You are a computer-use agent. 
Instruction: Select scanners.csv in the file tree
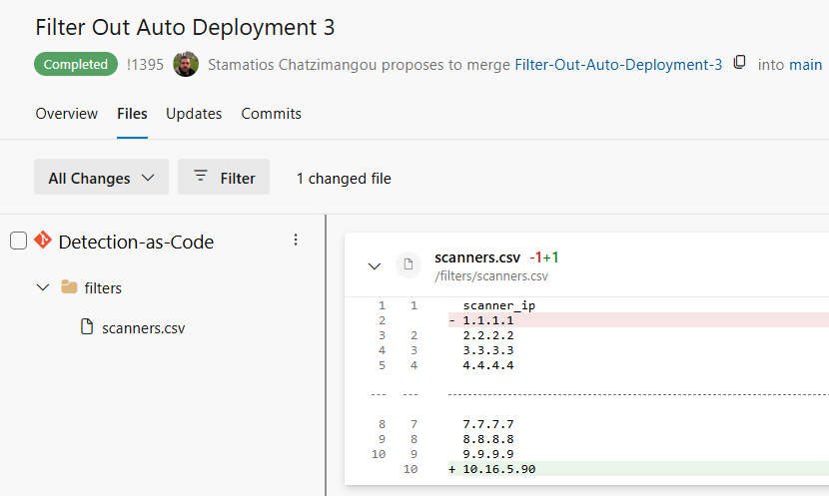[143, 328]
